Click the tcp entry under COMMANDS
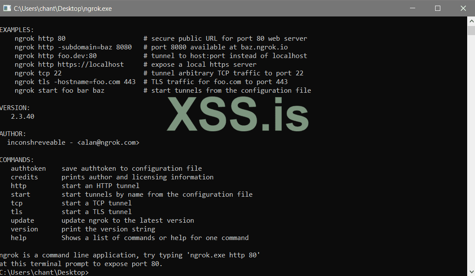This screenshot has width=475, height=276. click(x=16, y=203)
